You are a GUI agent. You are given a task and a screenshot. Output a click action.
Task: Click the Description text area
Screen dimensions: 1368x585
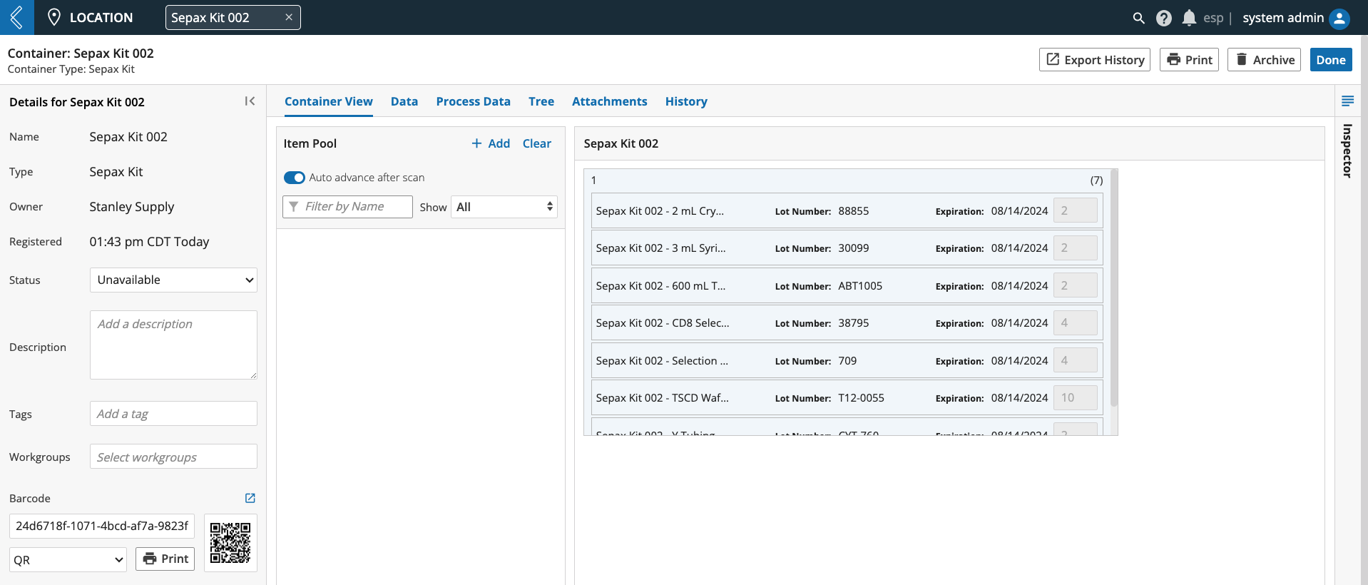pyautogui.click(x=173, y=345)
